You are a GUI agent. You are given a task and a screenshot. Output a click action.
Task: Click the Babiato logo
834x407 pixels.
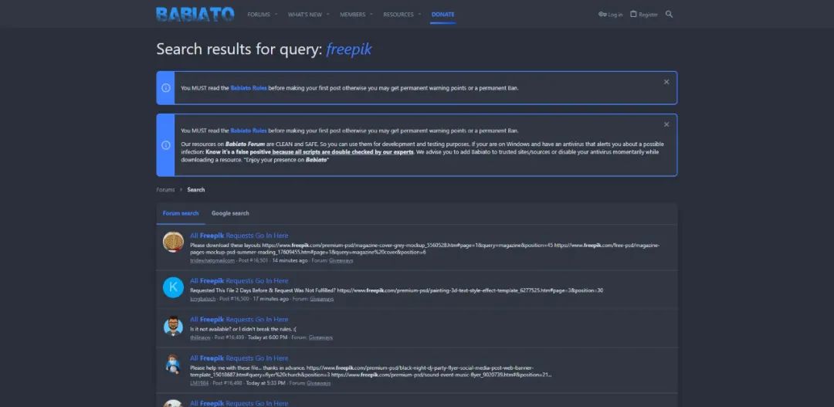[x=195, y=15]
